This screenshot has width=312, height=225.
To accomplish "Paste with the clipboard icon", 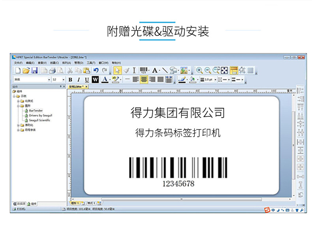I will [x=86, y=70].
